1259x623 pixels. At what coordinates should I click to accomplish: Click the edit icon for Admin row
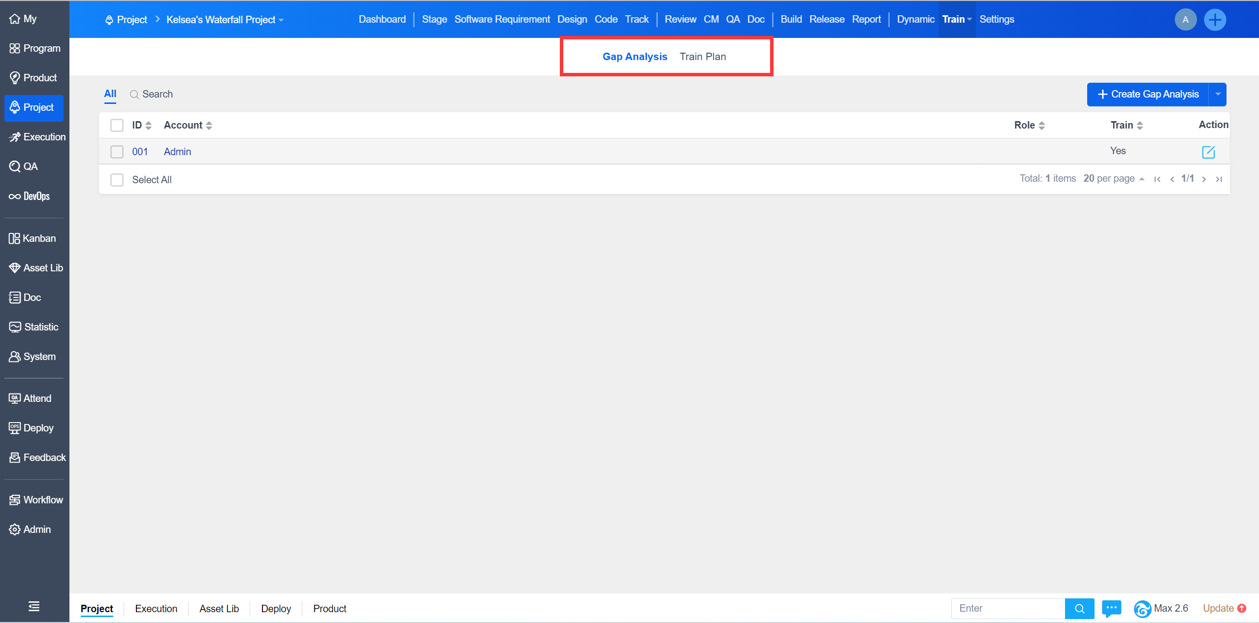tap(1208, 152)
